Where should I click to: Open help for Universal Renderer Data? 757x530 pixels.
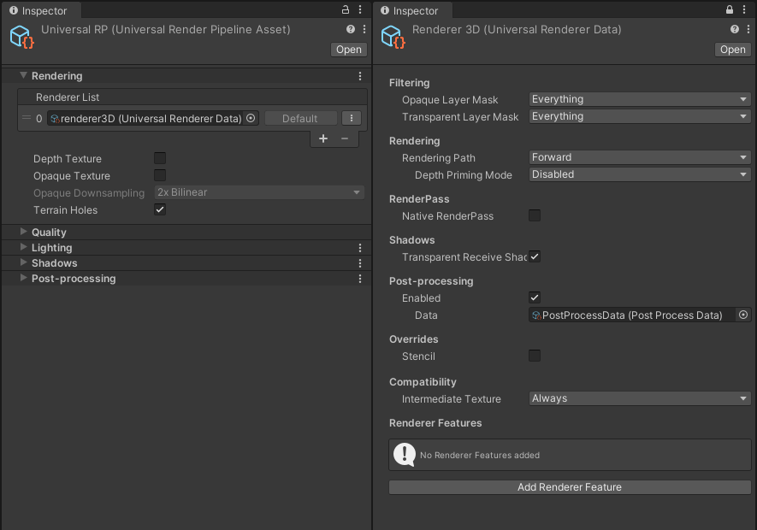(735, 29)
